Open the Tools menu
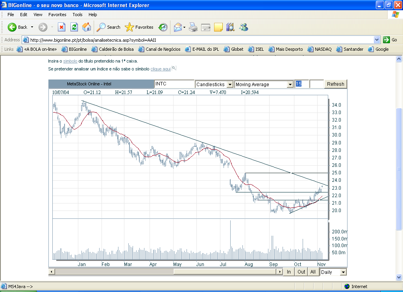Image resolution: width=403 pixels, height=292 pixels. click(78, 15)
